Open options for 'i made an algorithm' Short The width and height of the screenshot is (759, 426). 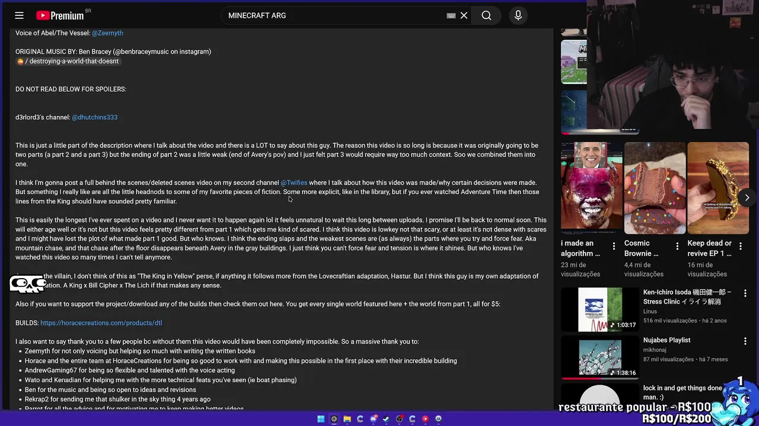(614, 246)
